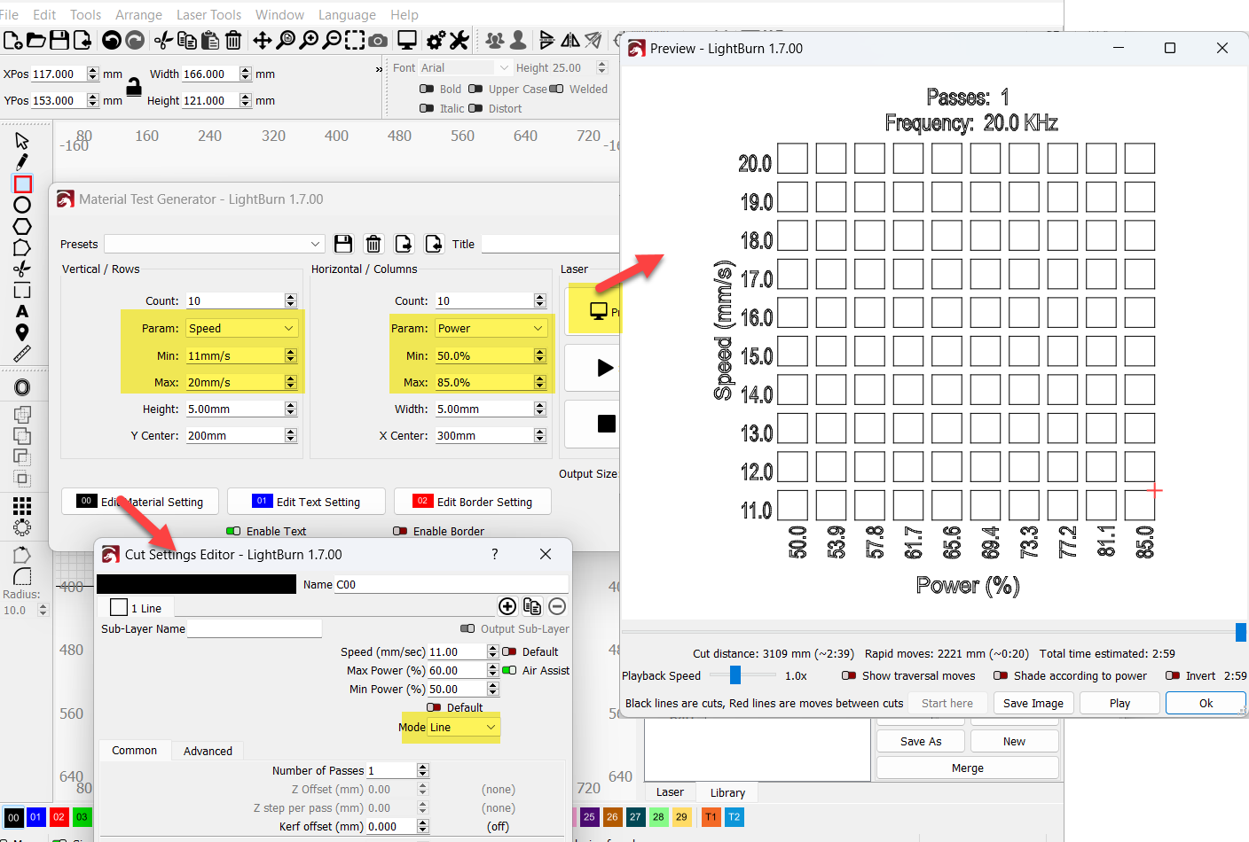Switch to Advanced tab in Cut Settings
Viewport: 1249px width, 842px height.
point(208,751)
